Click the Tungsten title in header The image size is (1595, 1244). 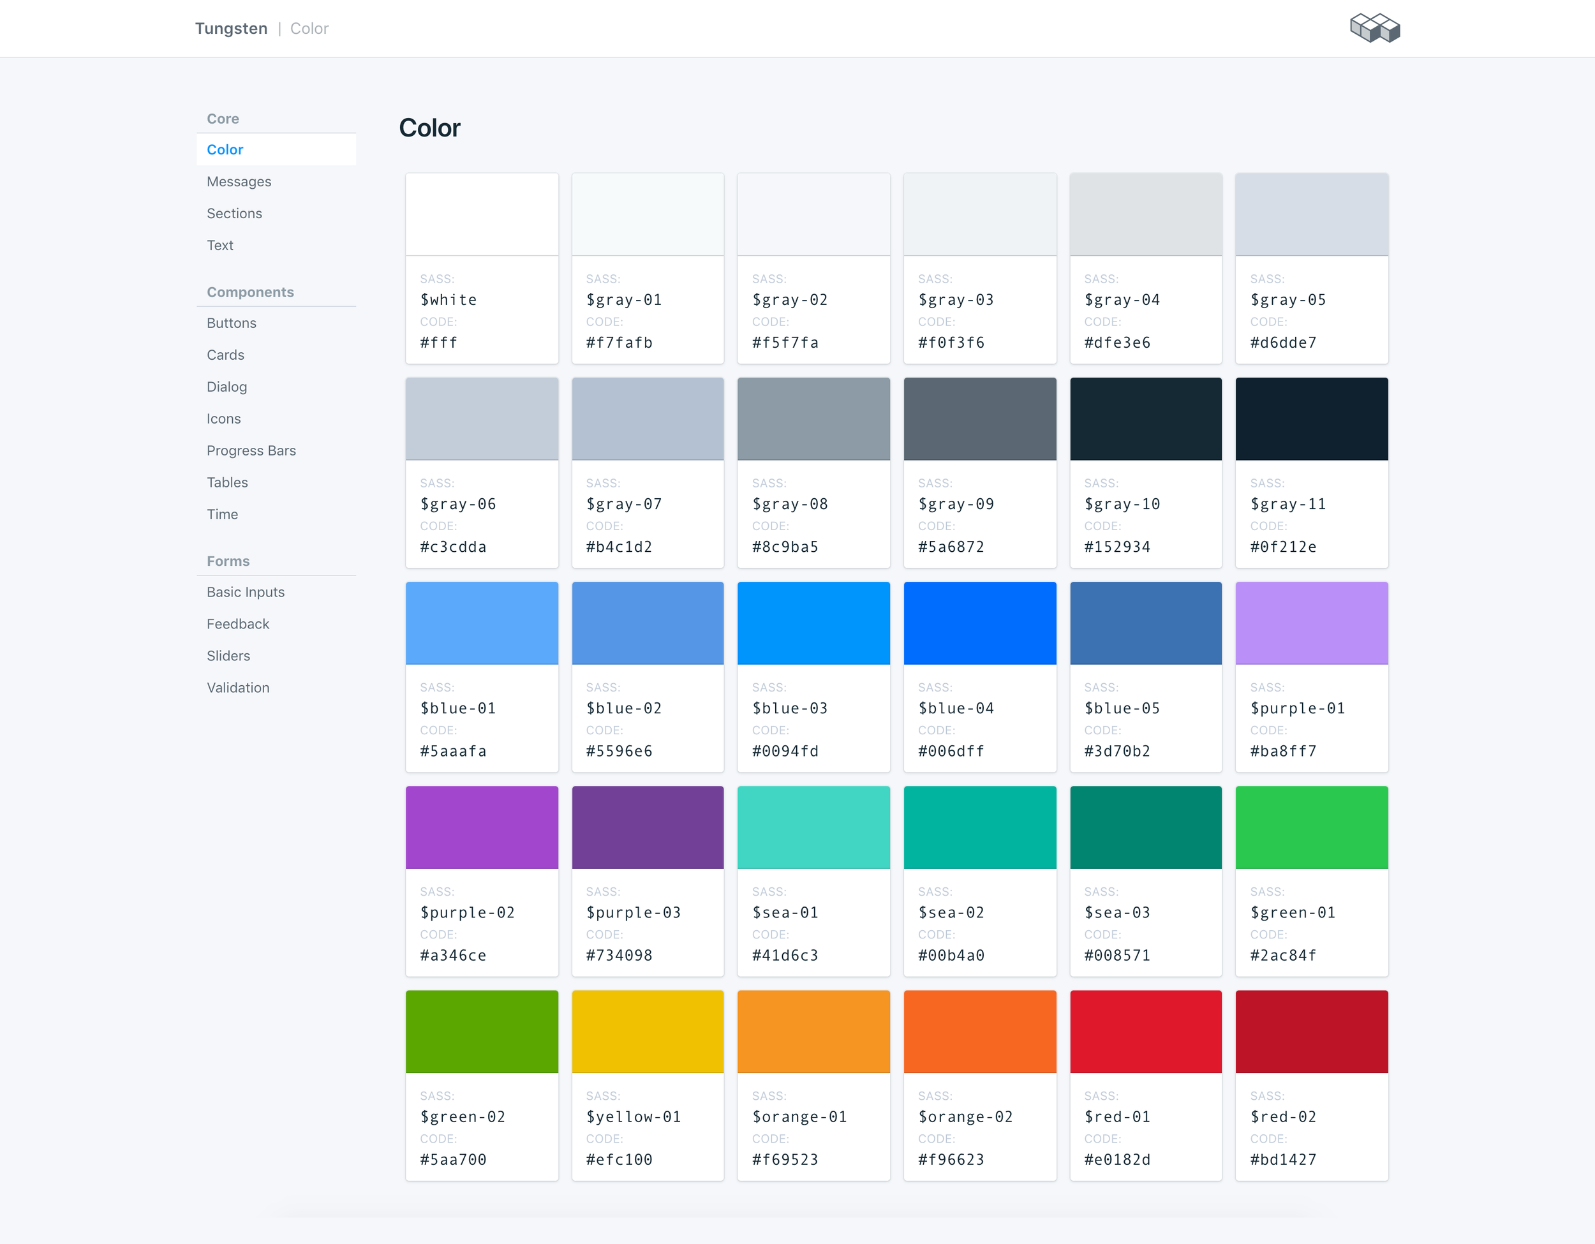click(x=231, y=29)
